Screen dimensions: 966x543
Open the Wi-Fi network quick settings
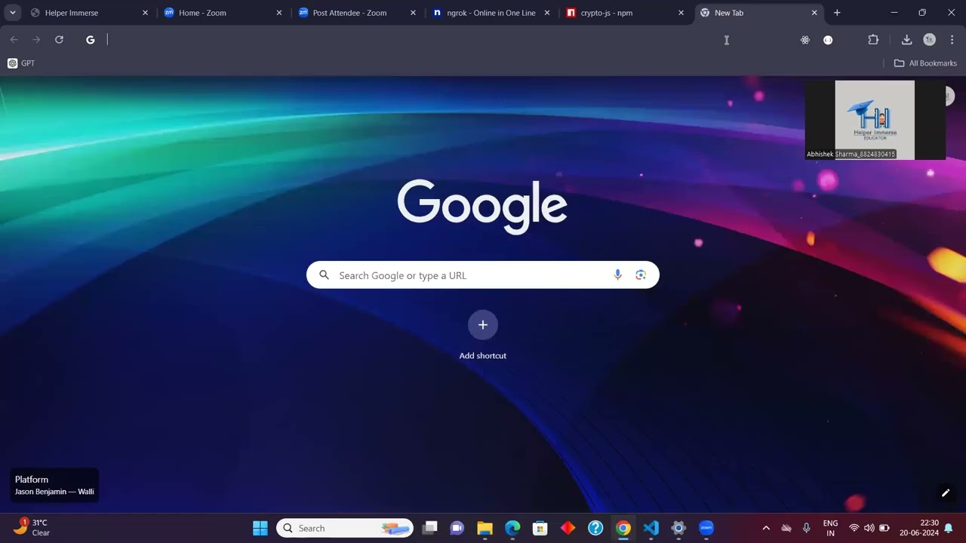(x=854, y=528)
